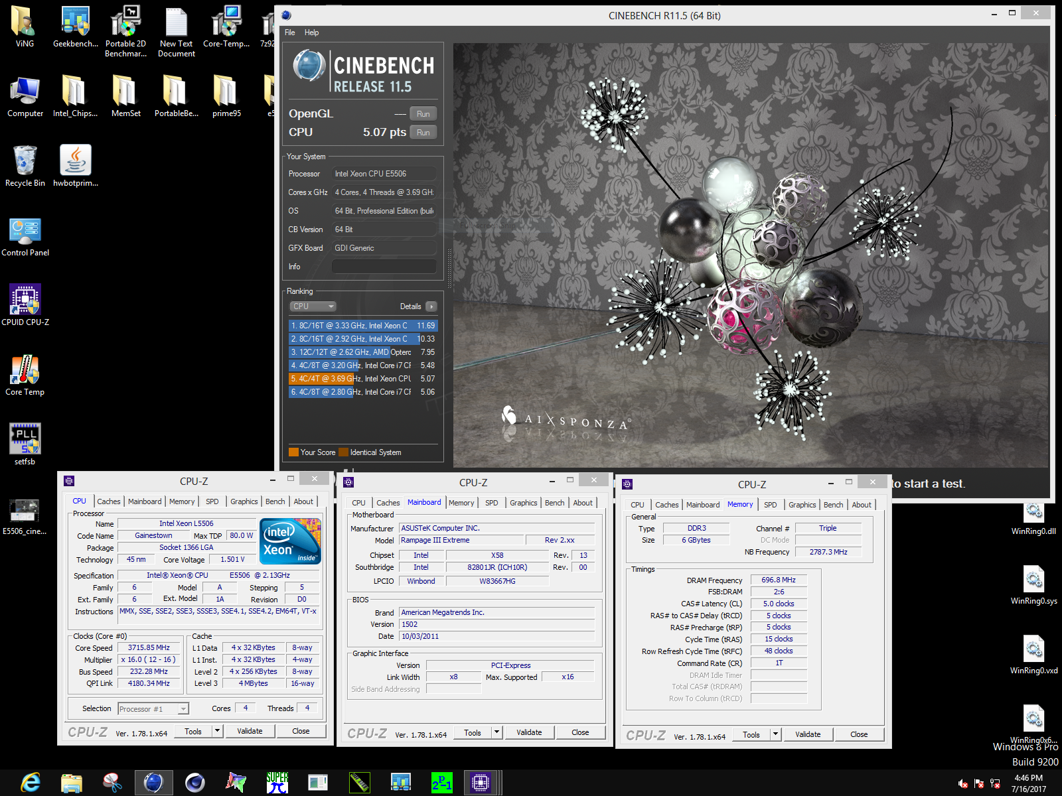
Task: Switch to Bench tab in left CPU-Z window
Action: click(275, 501)
